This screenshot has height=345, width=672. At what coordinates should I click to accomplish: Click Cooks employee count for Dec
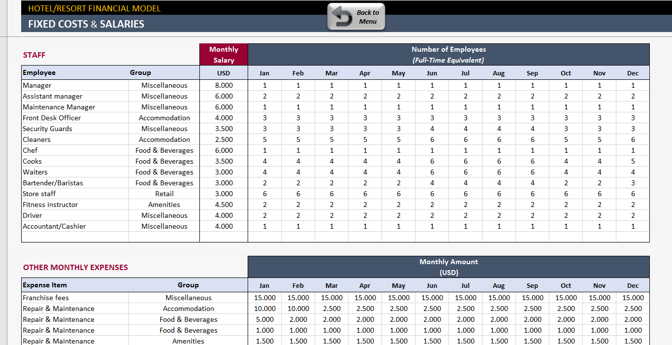click(x=633, y=161)
